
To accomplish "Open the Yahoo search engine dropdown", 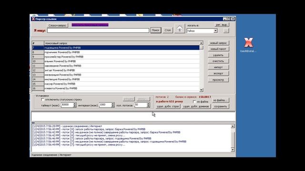I will pyautogui.click(x=215, y=30).
